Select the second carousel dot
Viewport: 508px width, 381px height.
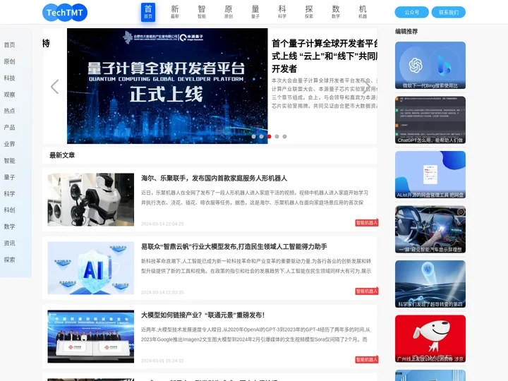point(262,136)
